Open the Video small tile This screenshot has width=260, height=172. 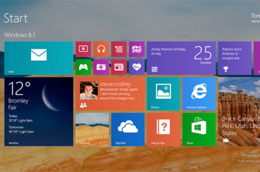(x=83, y=49)
